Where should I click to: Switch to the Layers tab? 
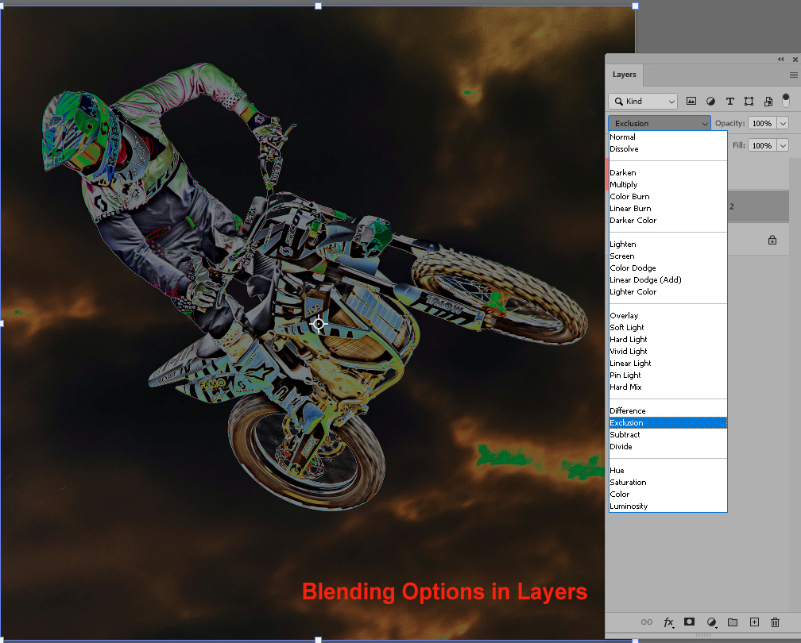625,75
